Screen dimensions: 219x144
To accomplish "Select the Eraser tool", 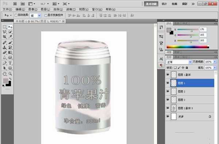I will (x=5, y=53).
